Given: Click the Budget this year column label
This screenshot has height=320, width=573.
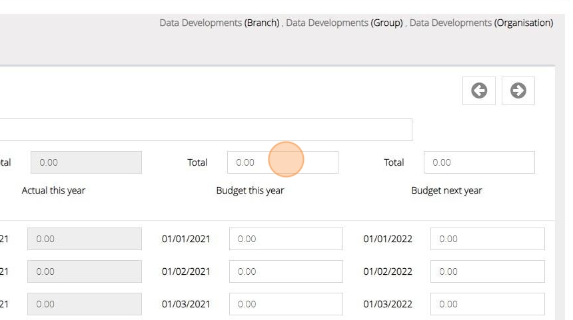Looking at the screenshot, I should pos(250,190).
